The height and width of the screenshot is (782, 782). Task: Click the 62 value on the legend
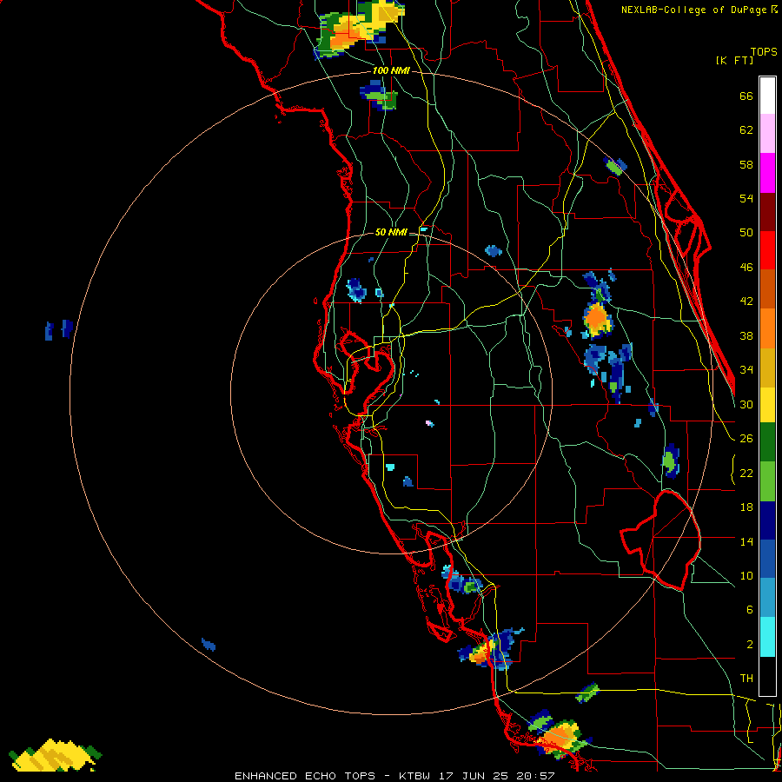coord(746,130)
